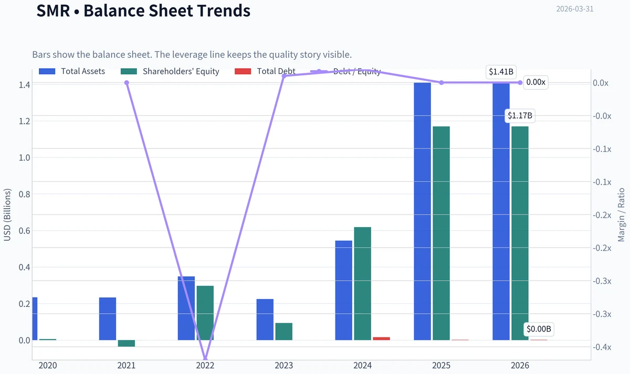
Task: Click the "1.0" left axis tick label
Action: (x=23, y=158)
